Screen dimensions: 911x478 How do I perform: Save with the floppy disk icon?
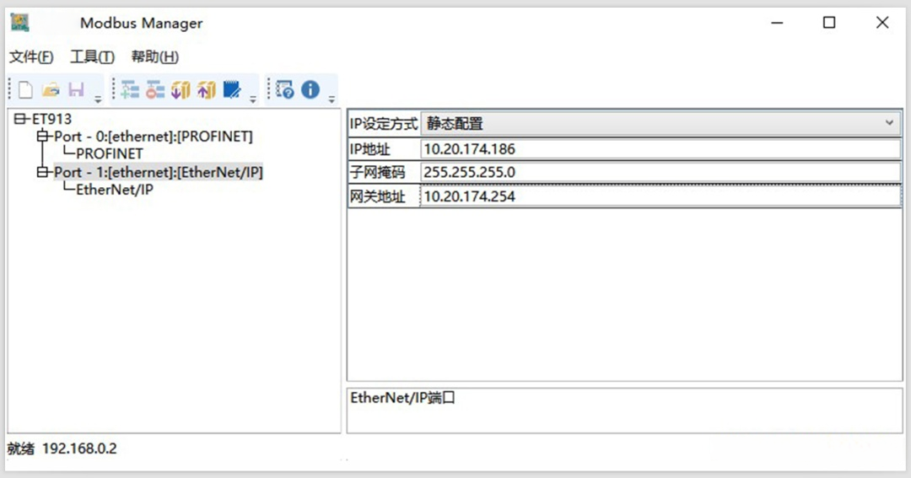coord(76,90)
